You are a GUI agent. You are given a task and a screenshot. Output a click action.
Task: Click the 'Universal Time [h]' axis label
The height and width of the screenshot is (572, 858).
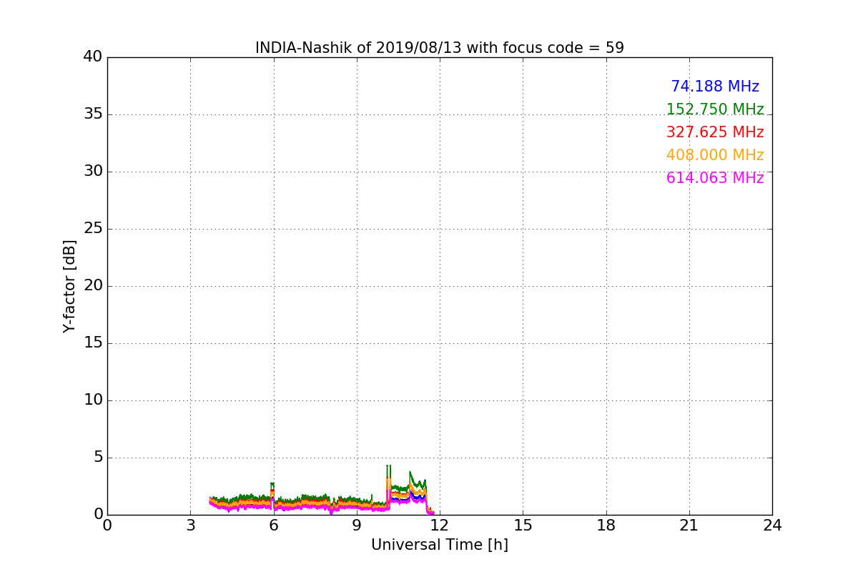click(x=440, y=545)
